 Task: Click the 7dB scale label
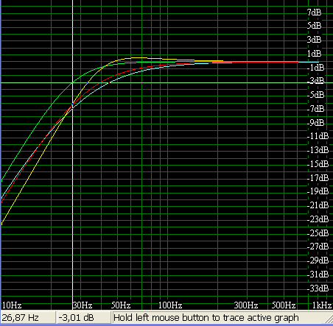point(314,12)
